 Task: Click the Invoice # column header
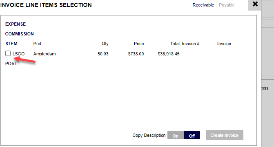pos(191,44)
